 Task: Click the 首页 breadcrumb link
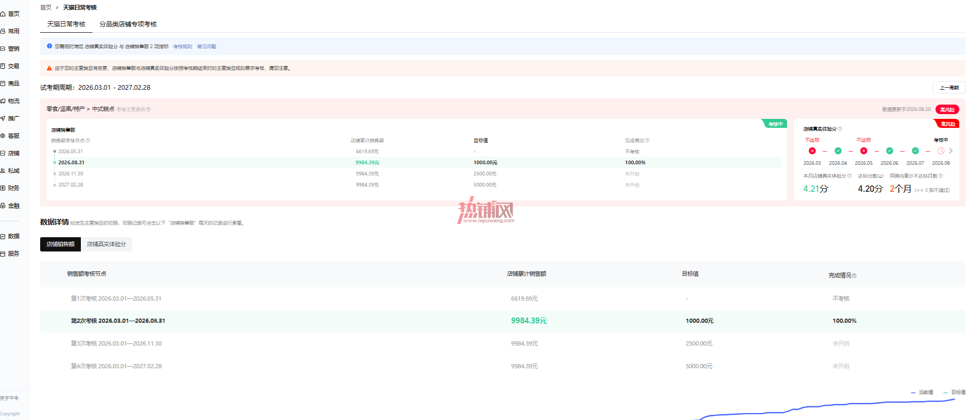(46, 7)
